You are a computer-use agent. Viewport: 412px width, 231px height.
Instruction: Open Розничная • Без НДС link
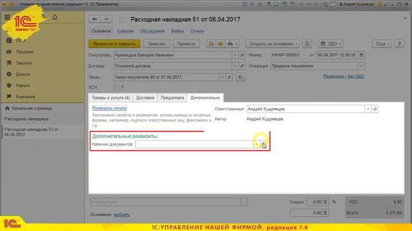click(x=344, y=76)
